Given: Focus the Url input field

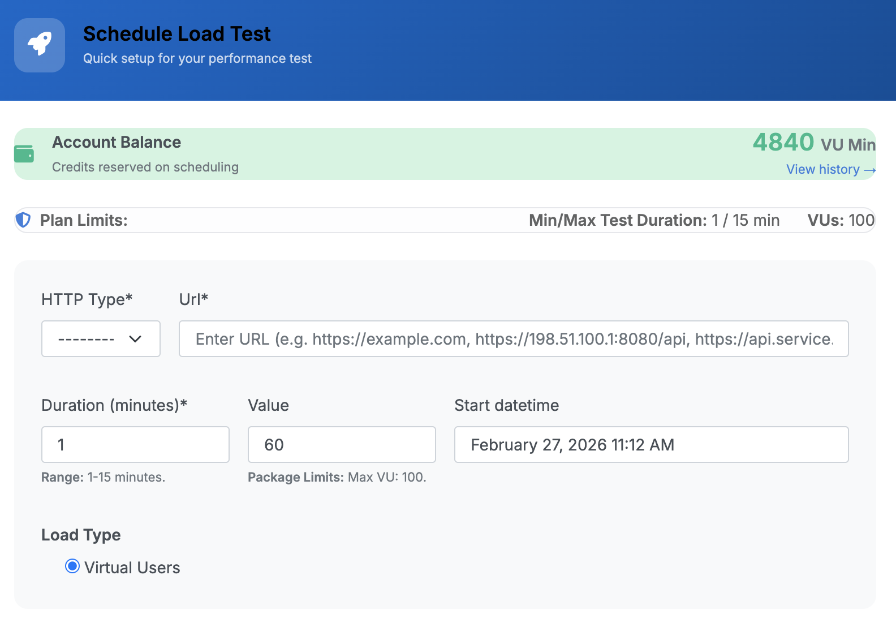Looking at the screenshot, I should click(x=514, y=339).
